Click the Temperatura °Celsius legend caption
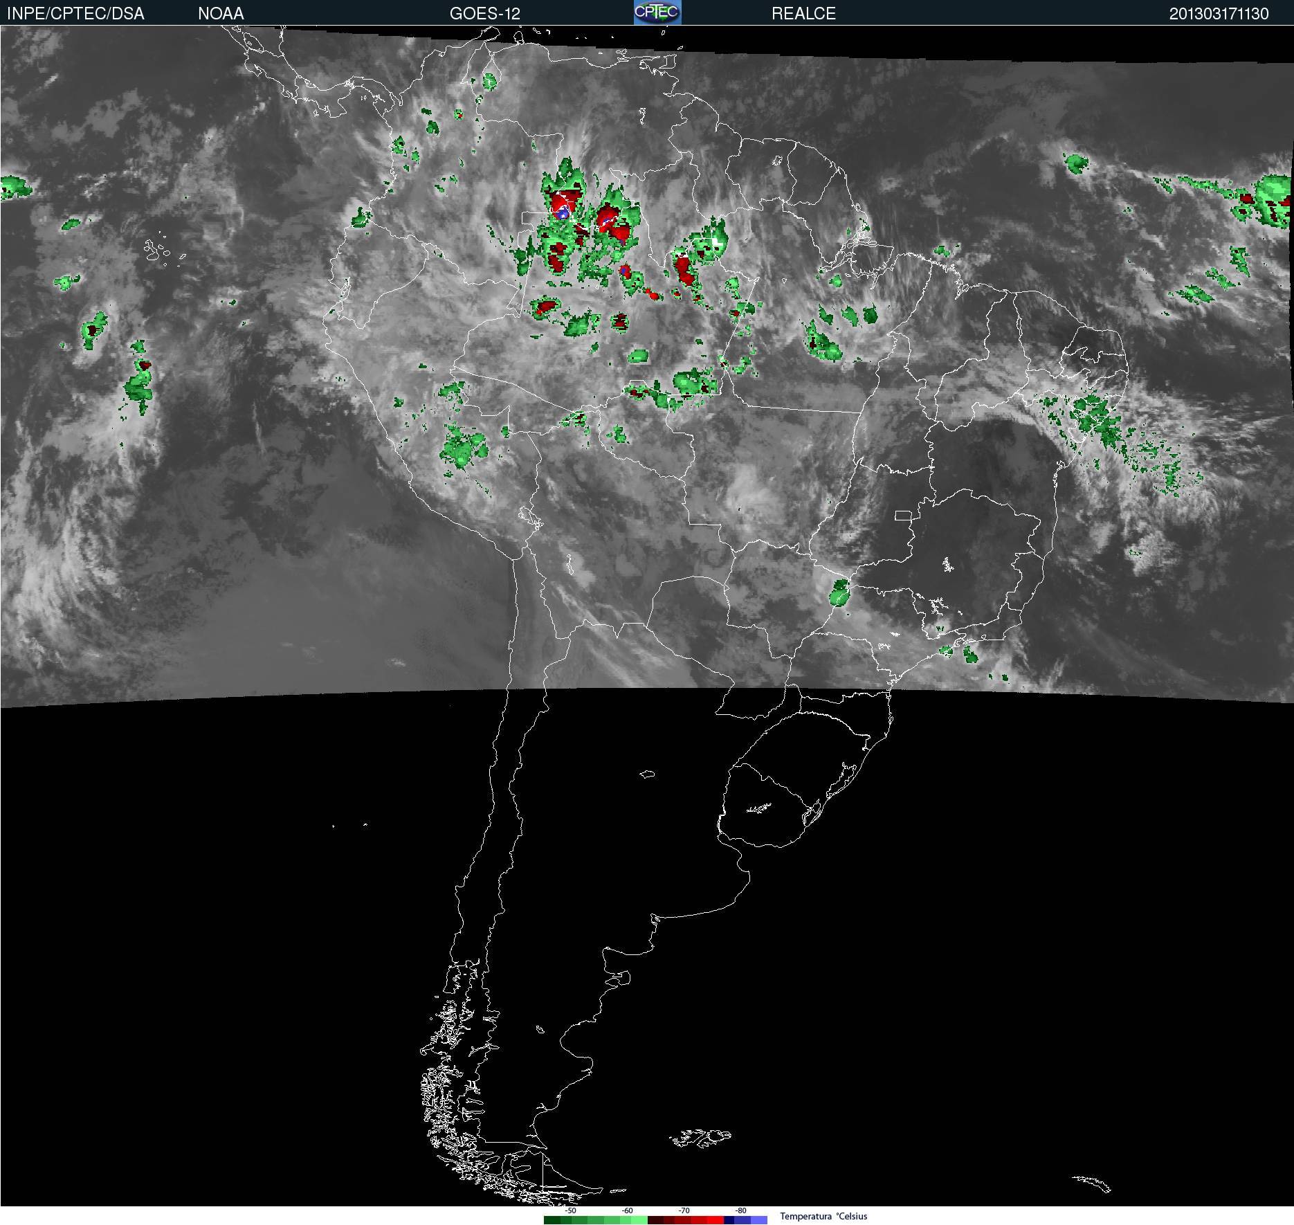This screenshot has width=1294, height=1225. click(x=823, y=1216)
